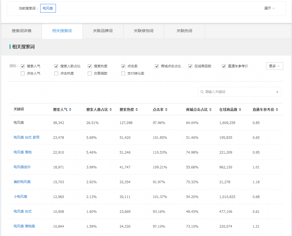Screen dimensions: 292x236
Task: Enable the 交易指数 indicator checkbox
Action: point(90,73)
